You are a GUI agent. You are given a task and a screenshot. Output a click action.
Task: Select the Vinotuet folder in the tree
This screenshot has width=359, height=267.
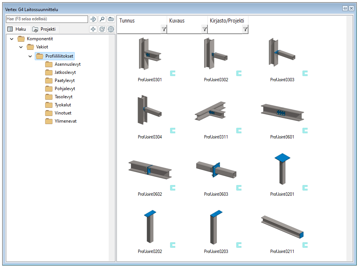click(x=63, y=113)
